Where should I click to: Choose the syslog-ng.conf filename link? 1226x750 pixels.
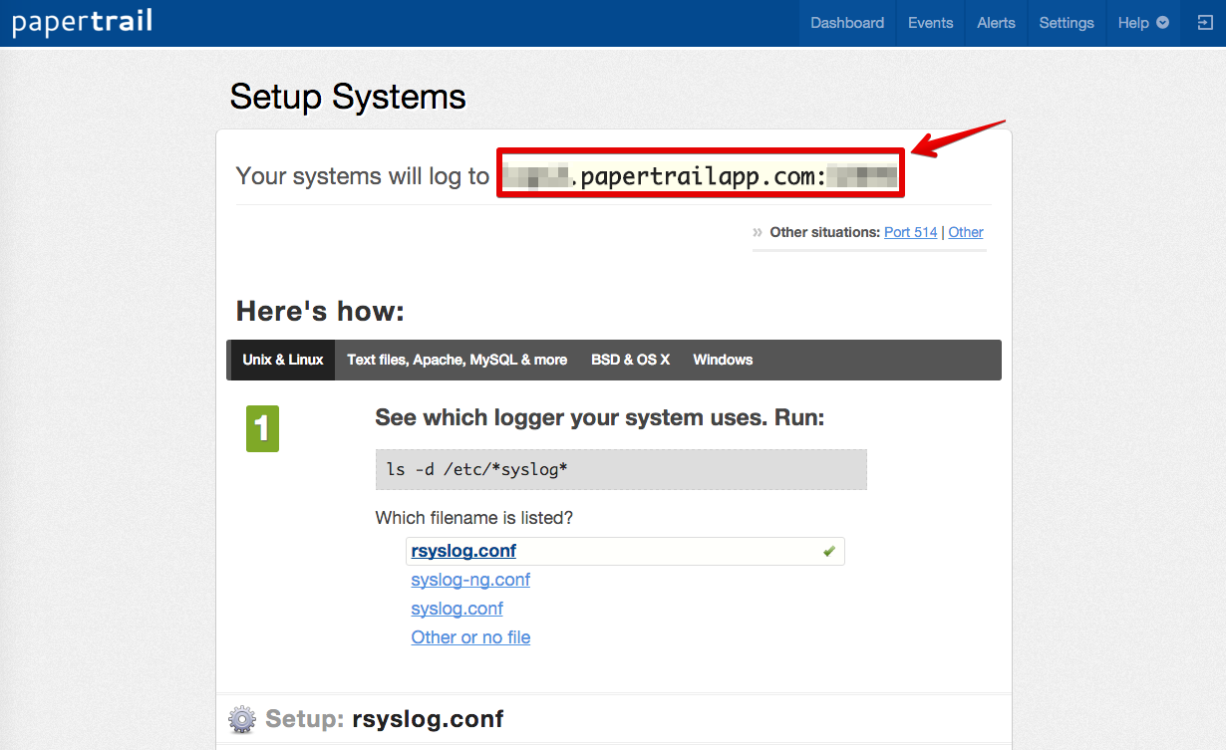point(470,580)
